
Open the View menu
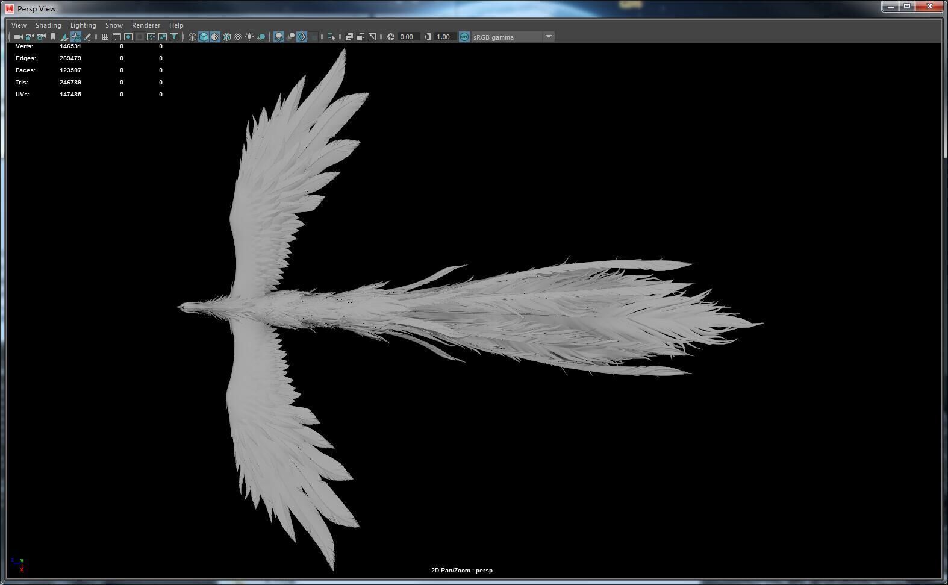click(19, 25)
